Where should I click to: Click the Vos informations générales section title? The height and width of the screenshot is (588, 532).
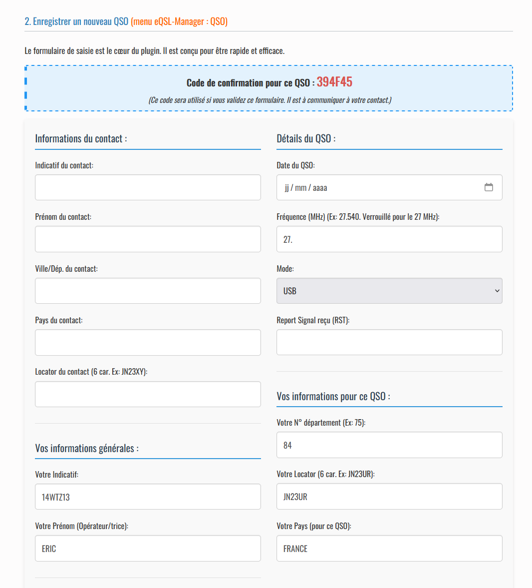pyautogui.click(x=87, y=449)
